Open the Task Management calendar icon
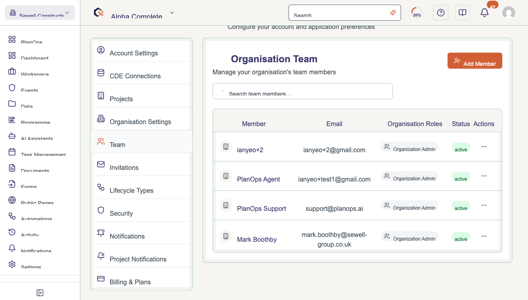Image resolution: width=528 pixels, height=300 pixels. 12,152
